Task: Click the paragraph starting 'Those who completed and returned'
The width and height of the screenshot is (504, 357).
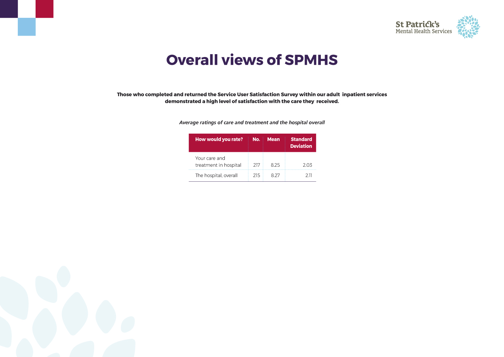Action: tap(252, 98)
